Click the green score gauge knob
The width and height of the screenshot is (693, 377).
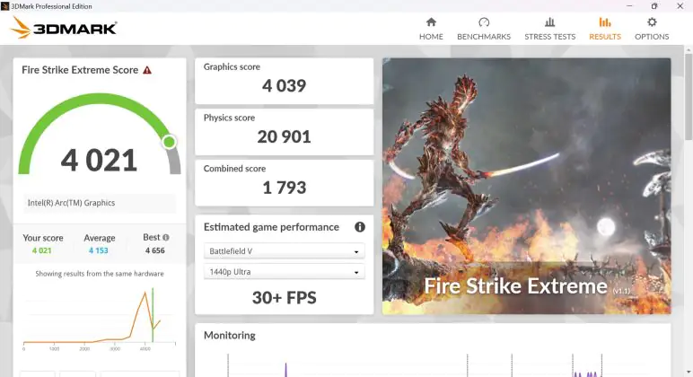coord(169,142)
